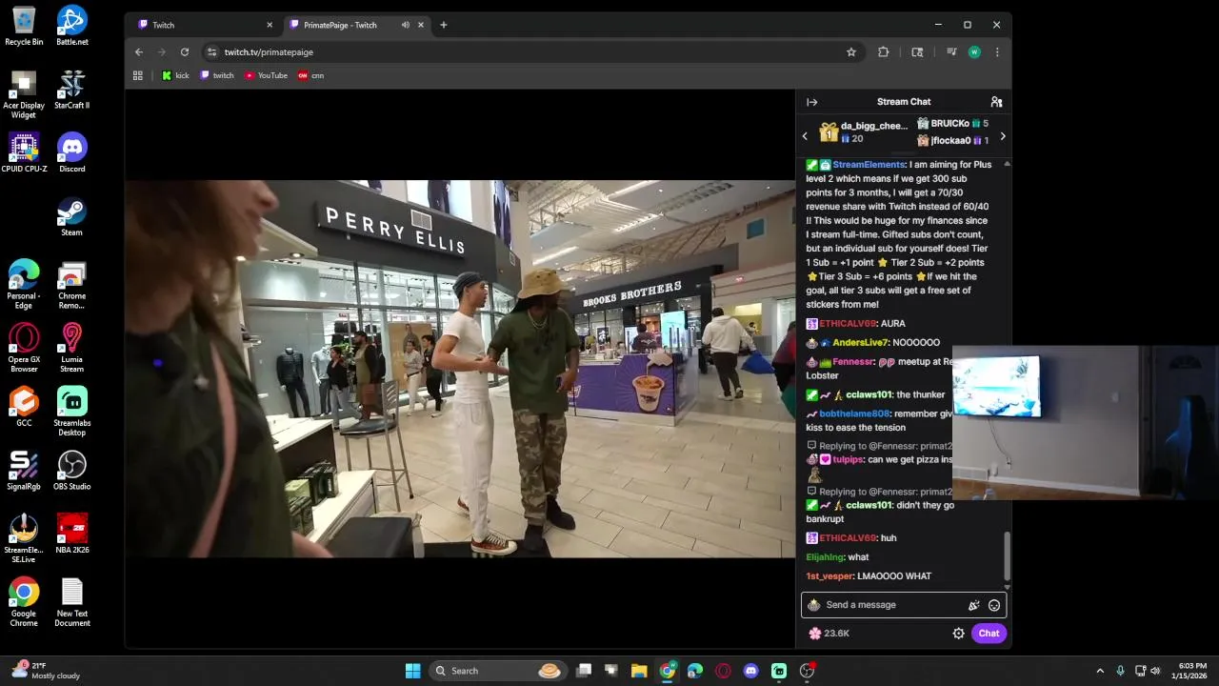Show hidden system tray icons
This screenshot has width=1219, height=686.
1100,671
